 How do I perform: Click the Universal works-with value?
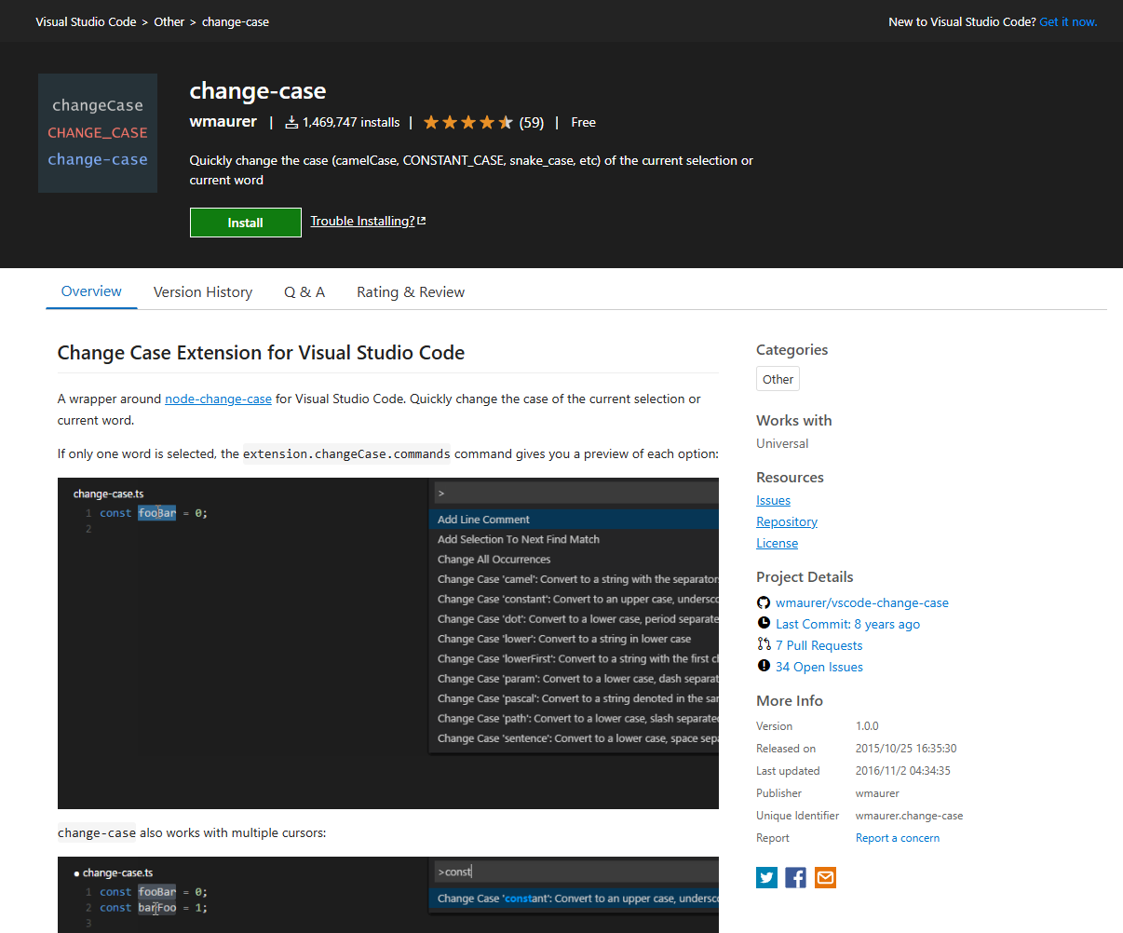coord(782,443)
